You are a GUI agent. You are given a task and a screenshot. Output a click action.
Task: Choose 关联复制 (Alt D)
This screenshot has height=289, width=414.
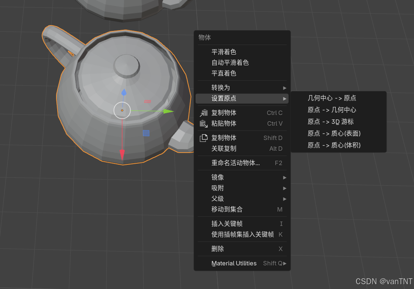(242, 149)
